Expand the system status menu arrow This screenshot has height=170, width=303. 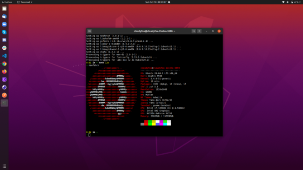click(300, 2)
